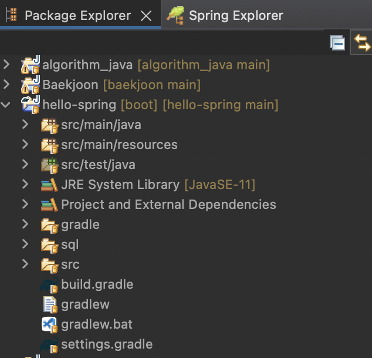Select the src/main/java label
The width and height of the screenshot is (372, 358).
pyautogui.click(x=101, y=125)
